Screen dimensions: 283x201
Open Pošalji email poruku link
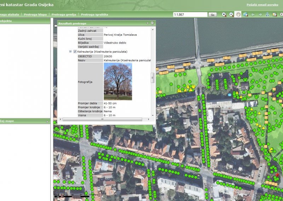click(x=262, y=5)
